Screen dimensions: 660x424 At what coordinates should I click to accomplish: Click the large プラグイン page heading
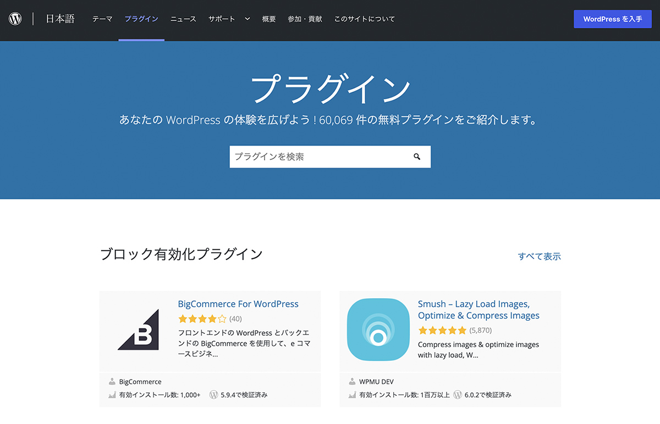(x=330, y=88)
